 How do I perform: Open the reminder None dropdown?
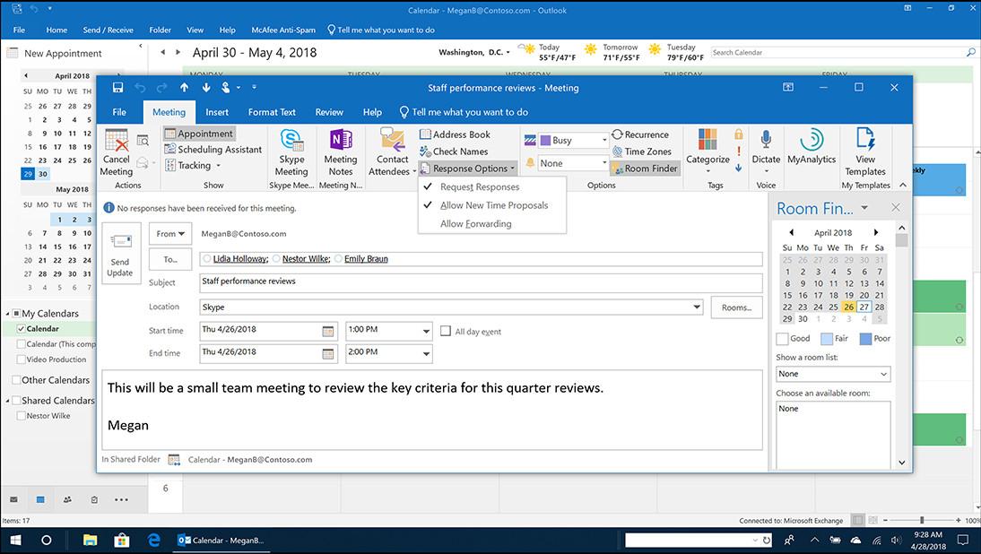click(567, 163)
